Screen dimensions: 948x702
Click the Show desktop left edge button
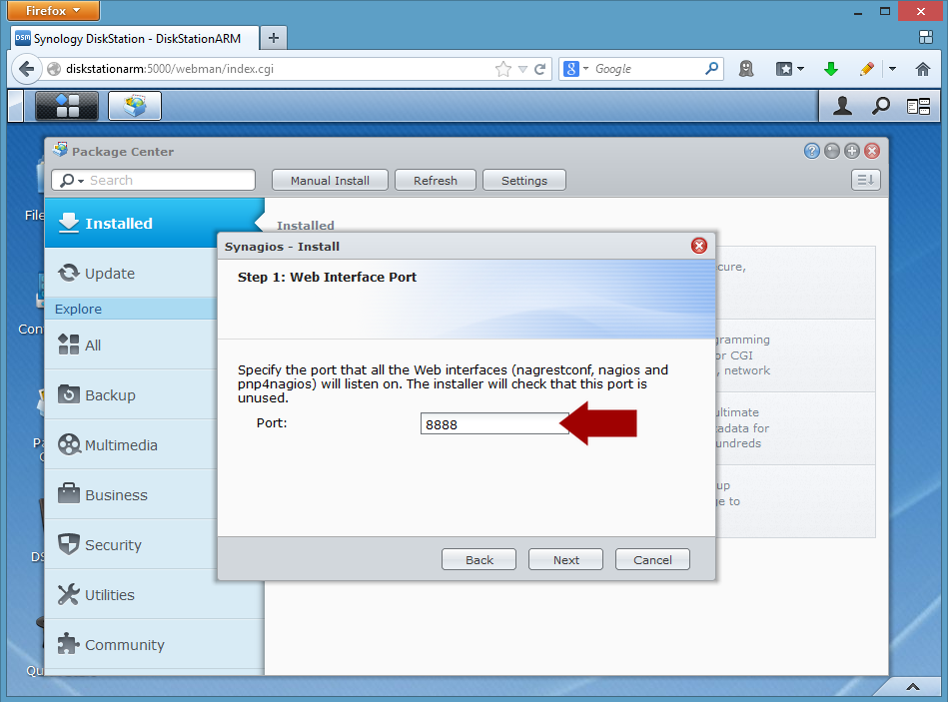click(16, 106)
